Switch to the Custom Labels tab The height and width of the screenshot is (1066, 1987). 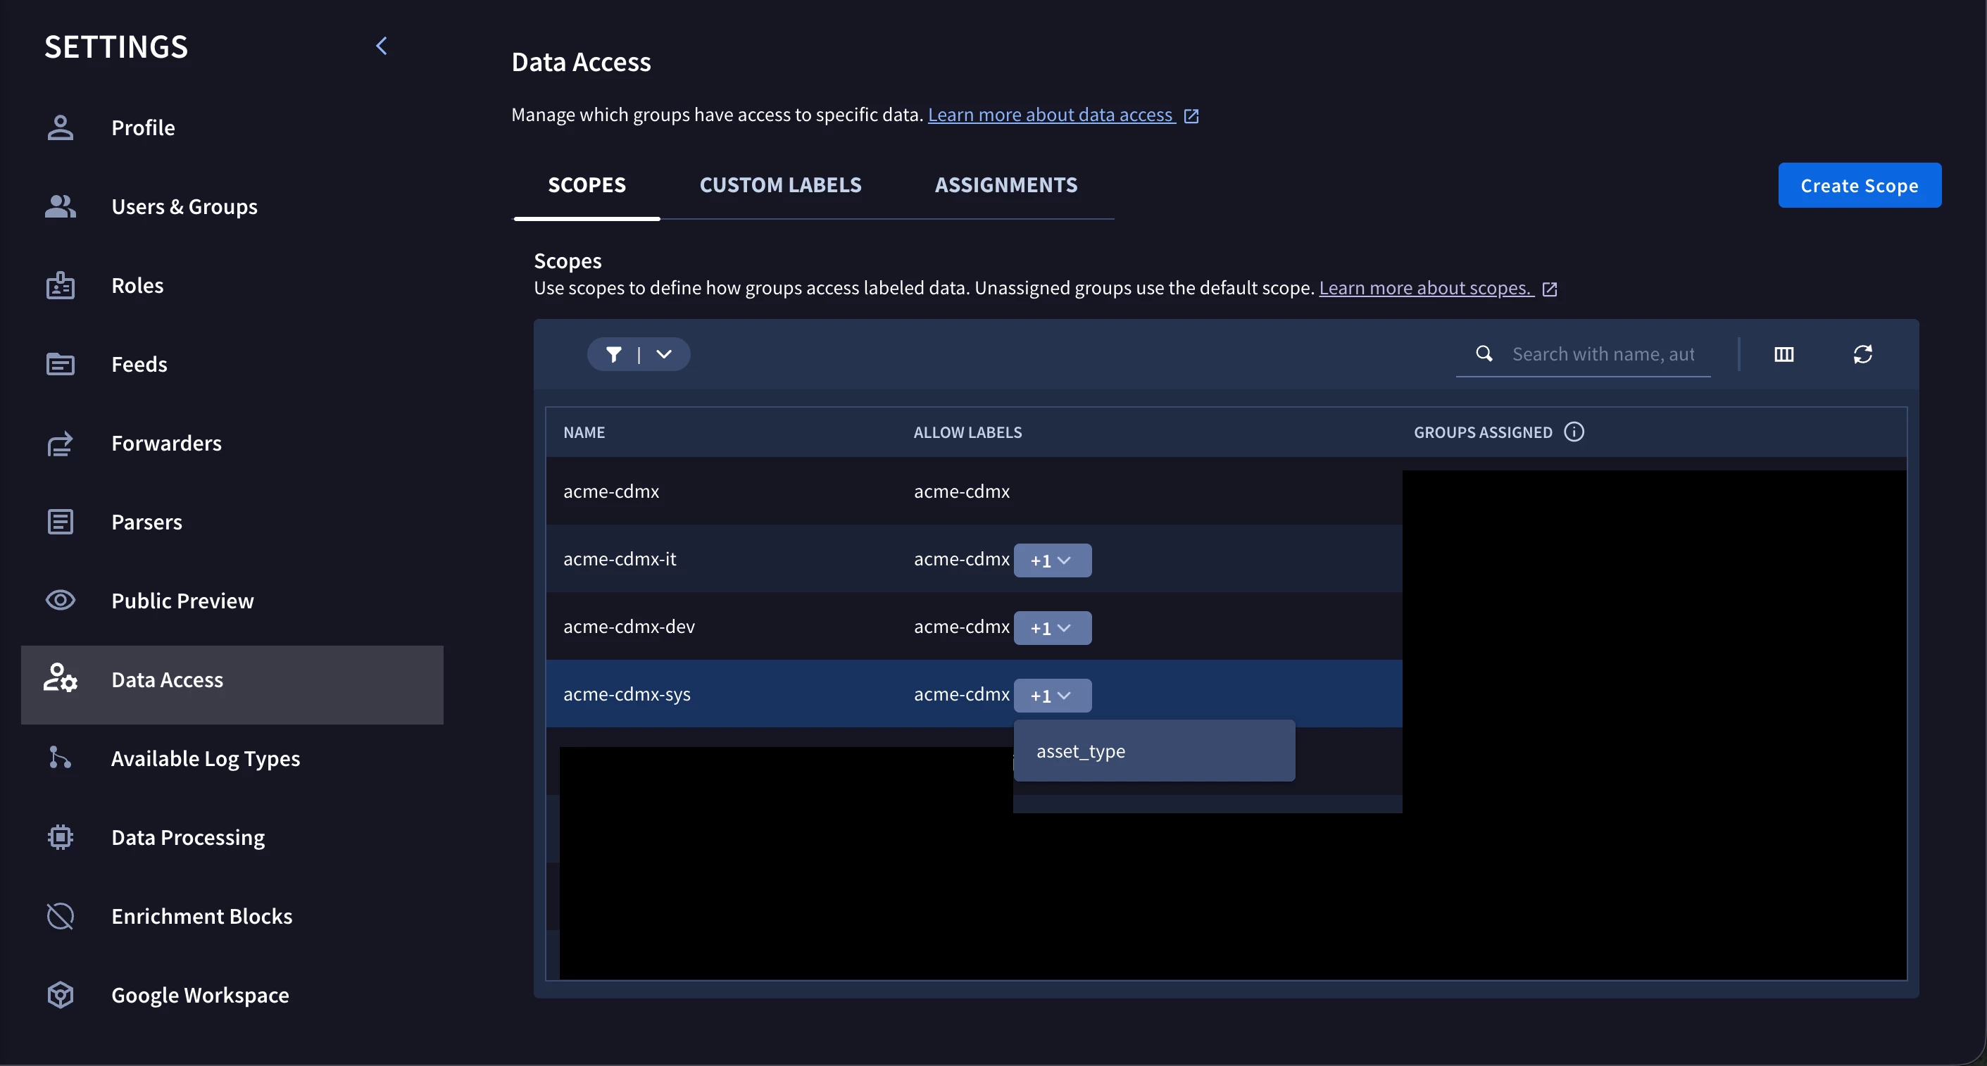pyautogui.click(x=781, y=185)
